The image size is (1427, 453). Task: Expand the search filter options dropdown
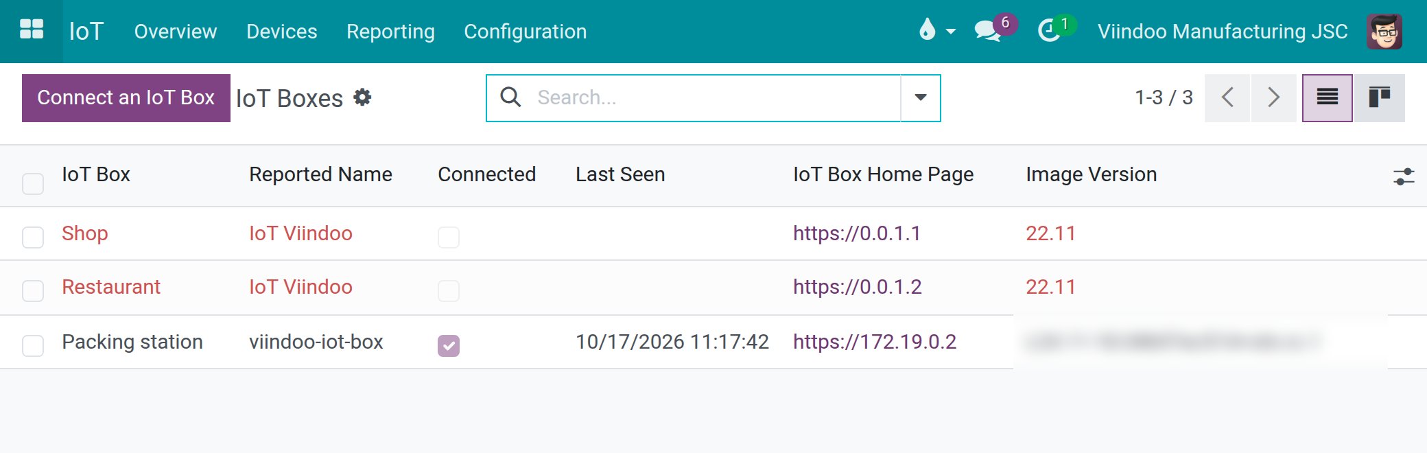(x=921, y=98)
